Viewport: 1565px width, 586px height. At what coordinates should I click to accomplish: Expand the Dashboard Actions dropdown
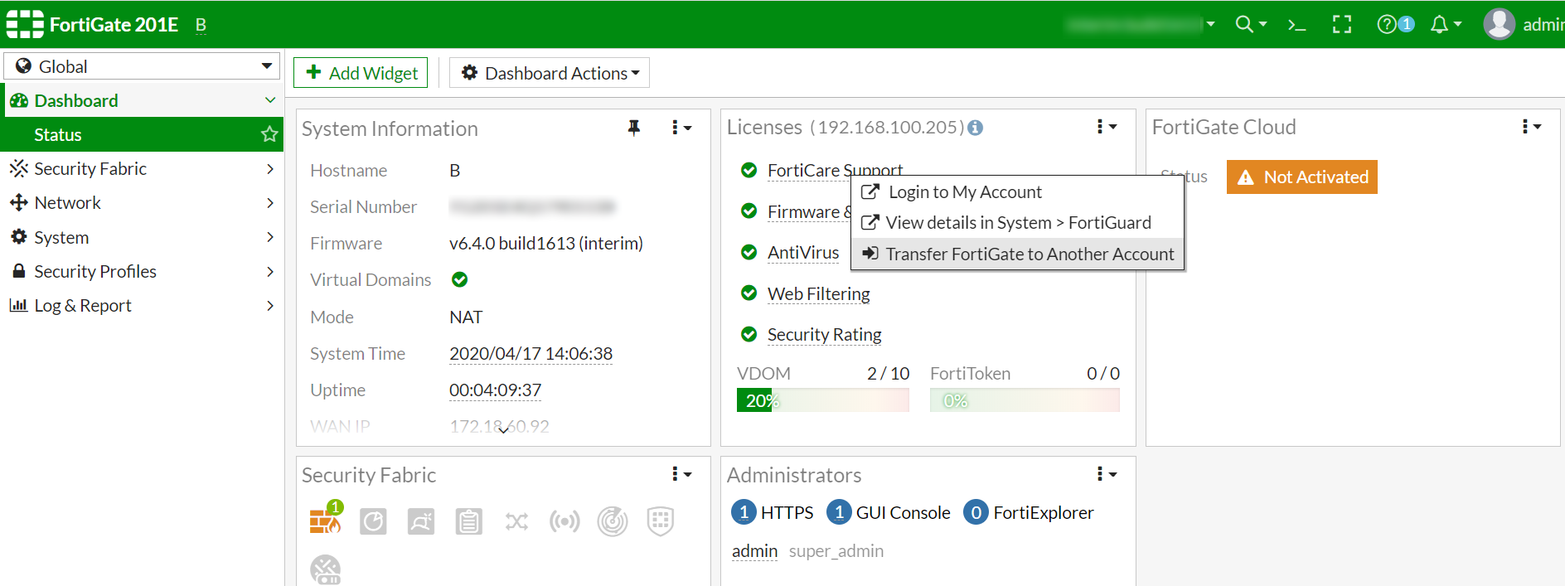550,73
